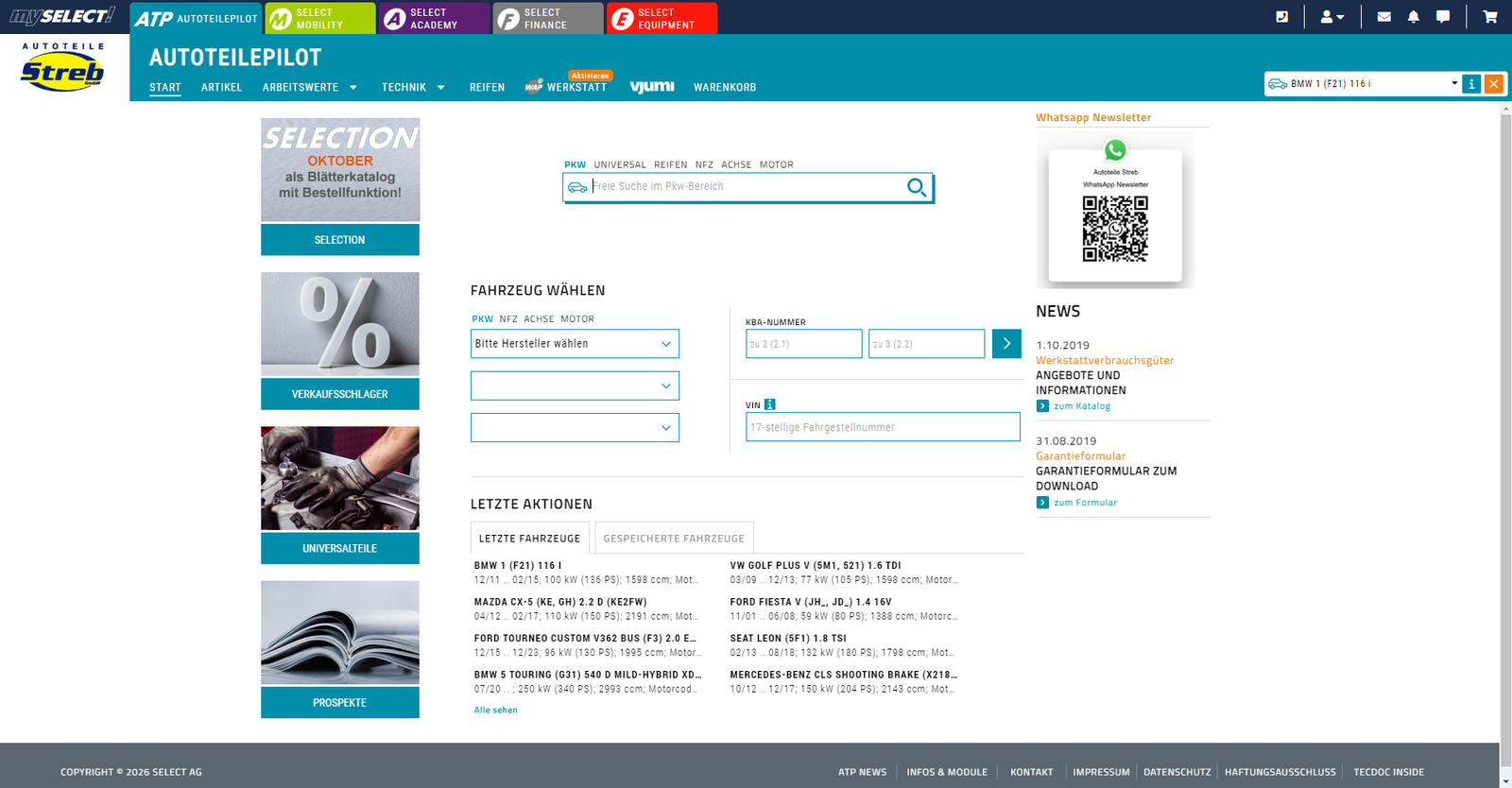Screen dimensions: 1512x788
Task: Remove the selected BMW 1 vehicle
Action: pyautogui.click(x=1494, y=84)
